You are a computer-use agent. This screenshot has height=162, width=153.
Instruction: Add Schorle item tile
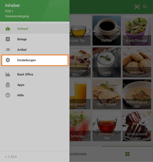(80, 126)
